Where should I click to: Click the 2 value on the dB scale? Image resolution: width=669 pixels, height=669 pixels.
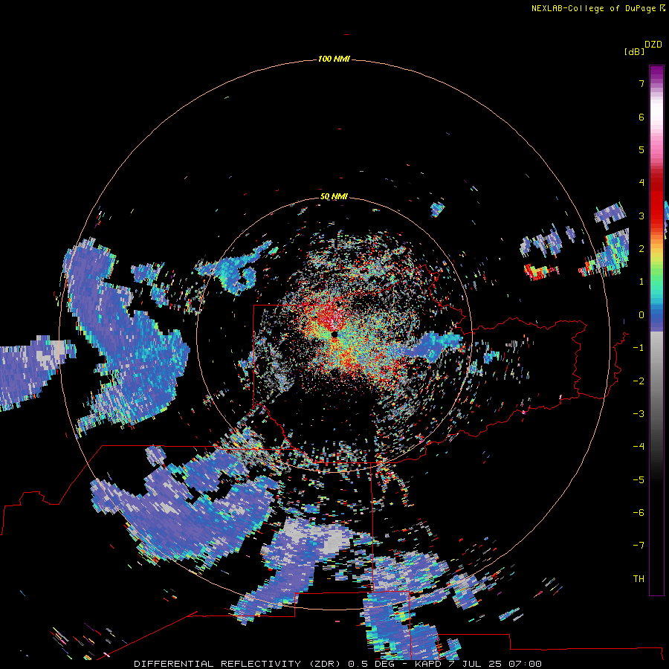point(641,249)
